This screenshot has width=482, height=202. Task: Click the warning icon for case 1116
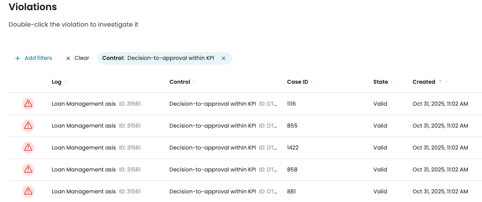28,104
